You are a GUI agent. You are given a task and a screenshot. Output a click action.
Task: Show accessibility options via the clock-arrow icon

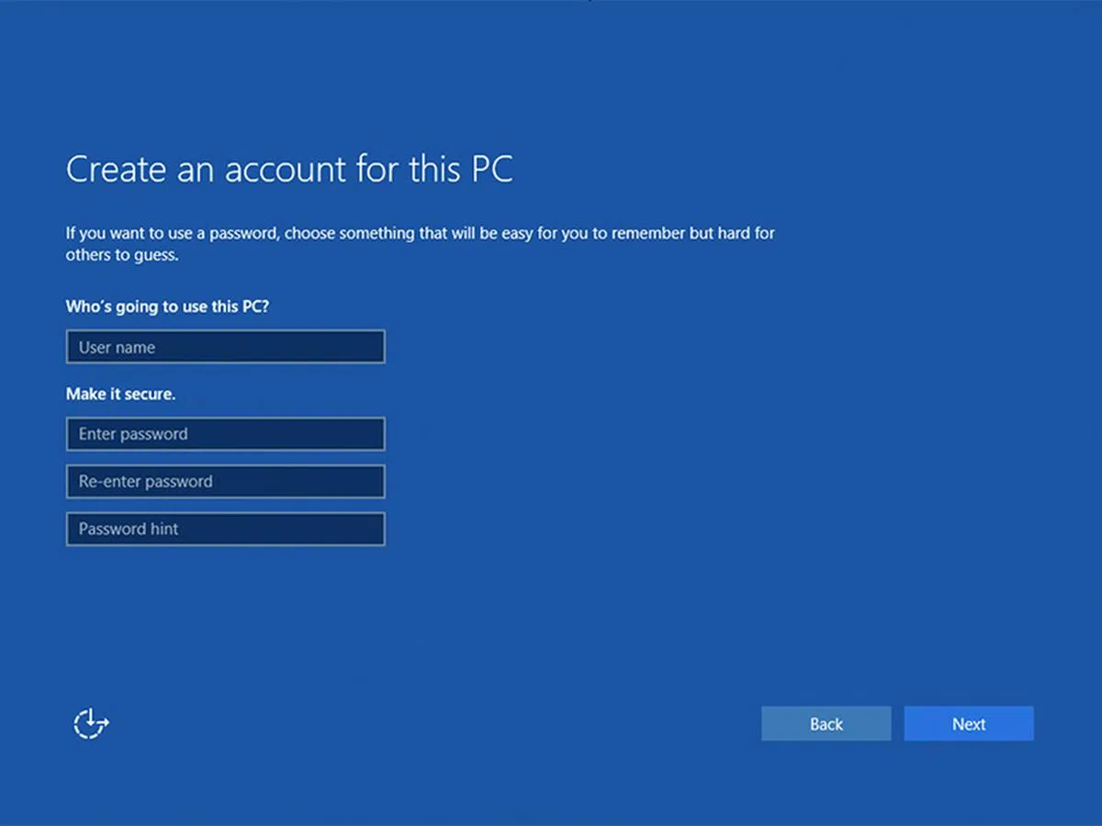(91, 724)
